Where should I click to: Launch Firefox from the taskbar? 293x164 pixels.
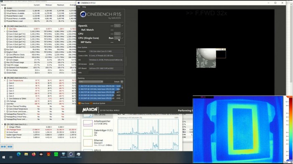tap(33, 154)
